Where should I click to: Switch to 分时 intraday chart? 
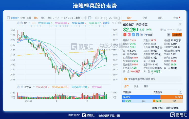click(23, 18)
